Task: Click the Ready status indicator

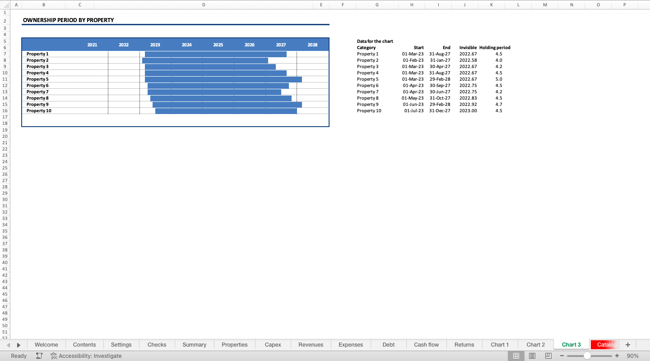Action: tap(19, 356)
